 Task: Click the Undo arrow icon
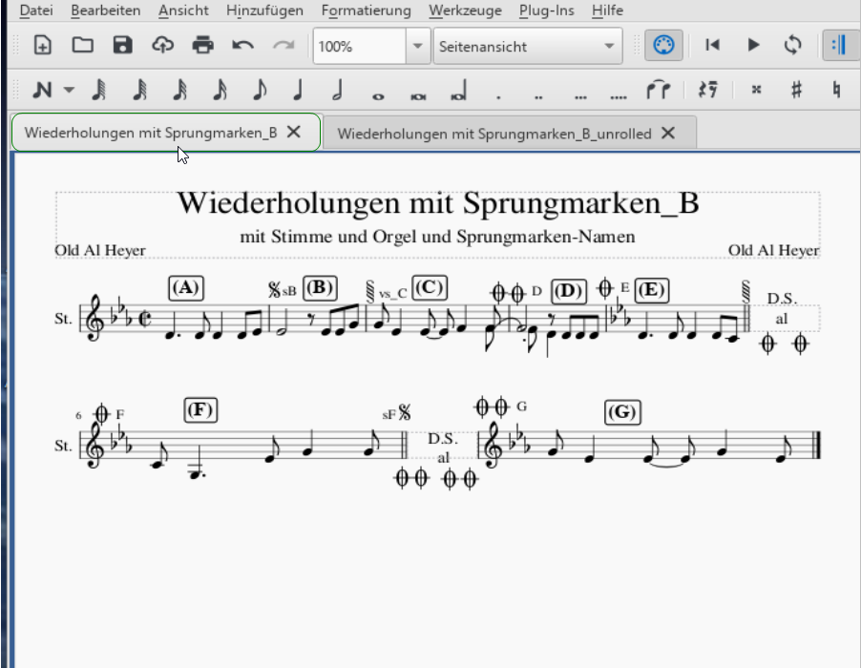[x=243, y=45]
